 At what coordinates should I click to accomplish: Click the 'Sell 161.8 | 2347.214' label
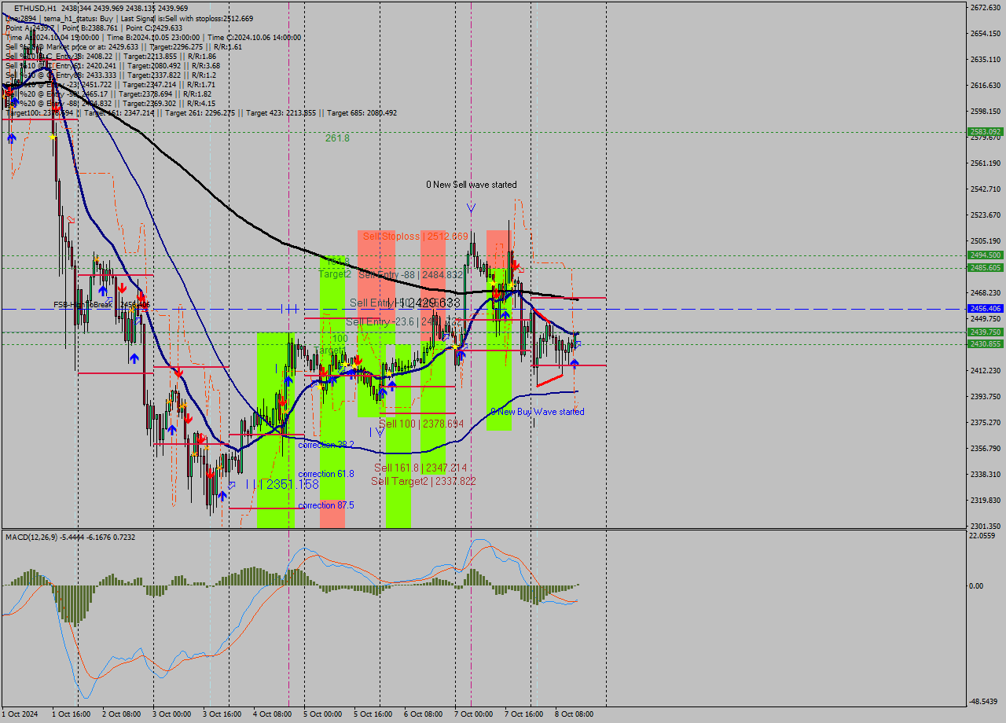pyautogui.click(x=420, y=468)
